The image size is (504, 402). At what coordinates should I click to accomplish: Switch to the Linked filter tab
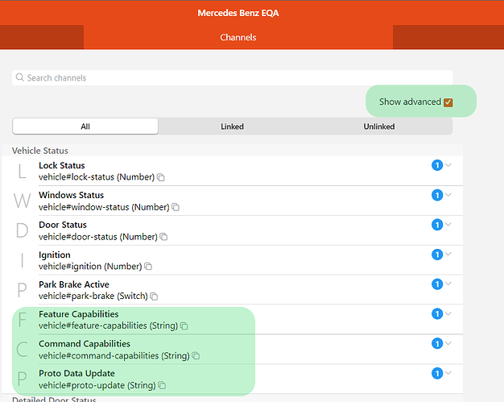point(232,126)
